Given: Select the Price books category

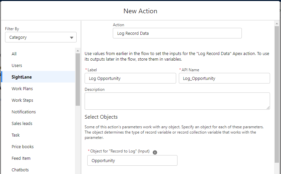Looking at the screenshot, I should pyautogui.click(x=23, y=146).
